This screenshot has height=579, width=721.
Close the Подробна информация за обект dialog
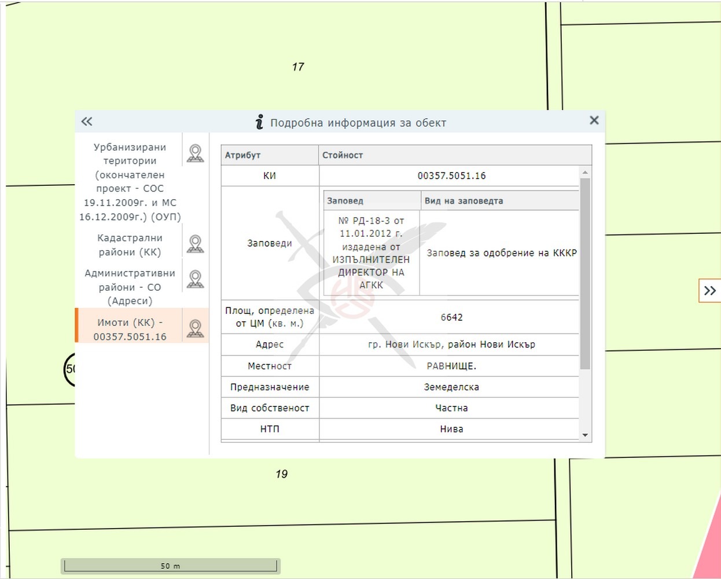[x=594, y=120]
